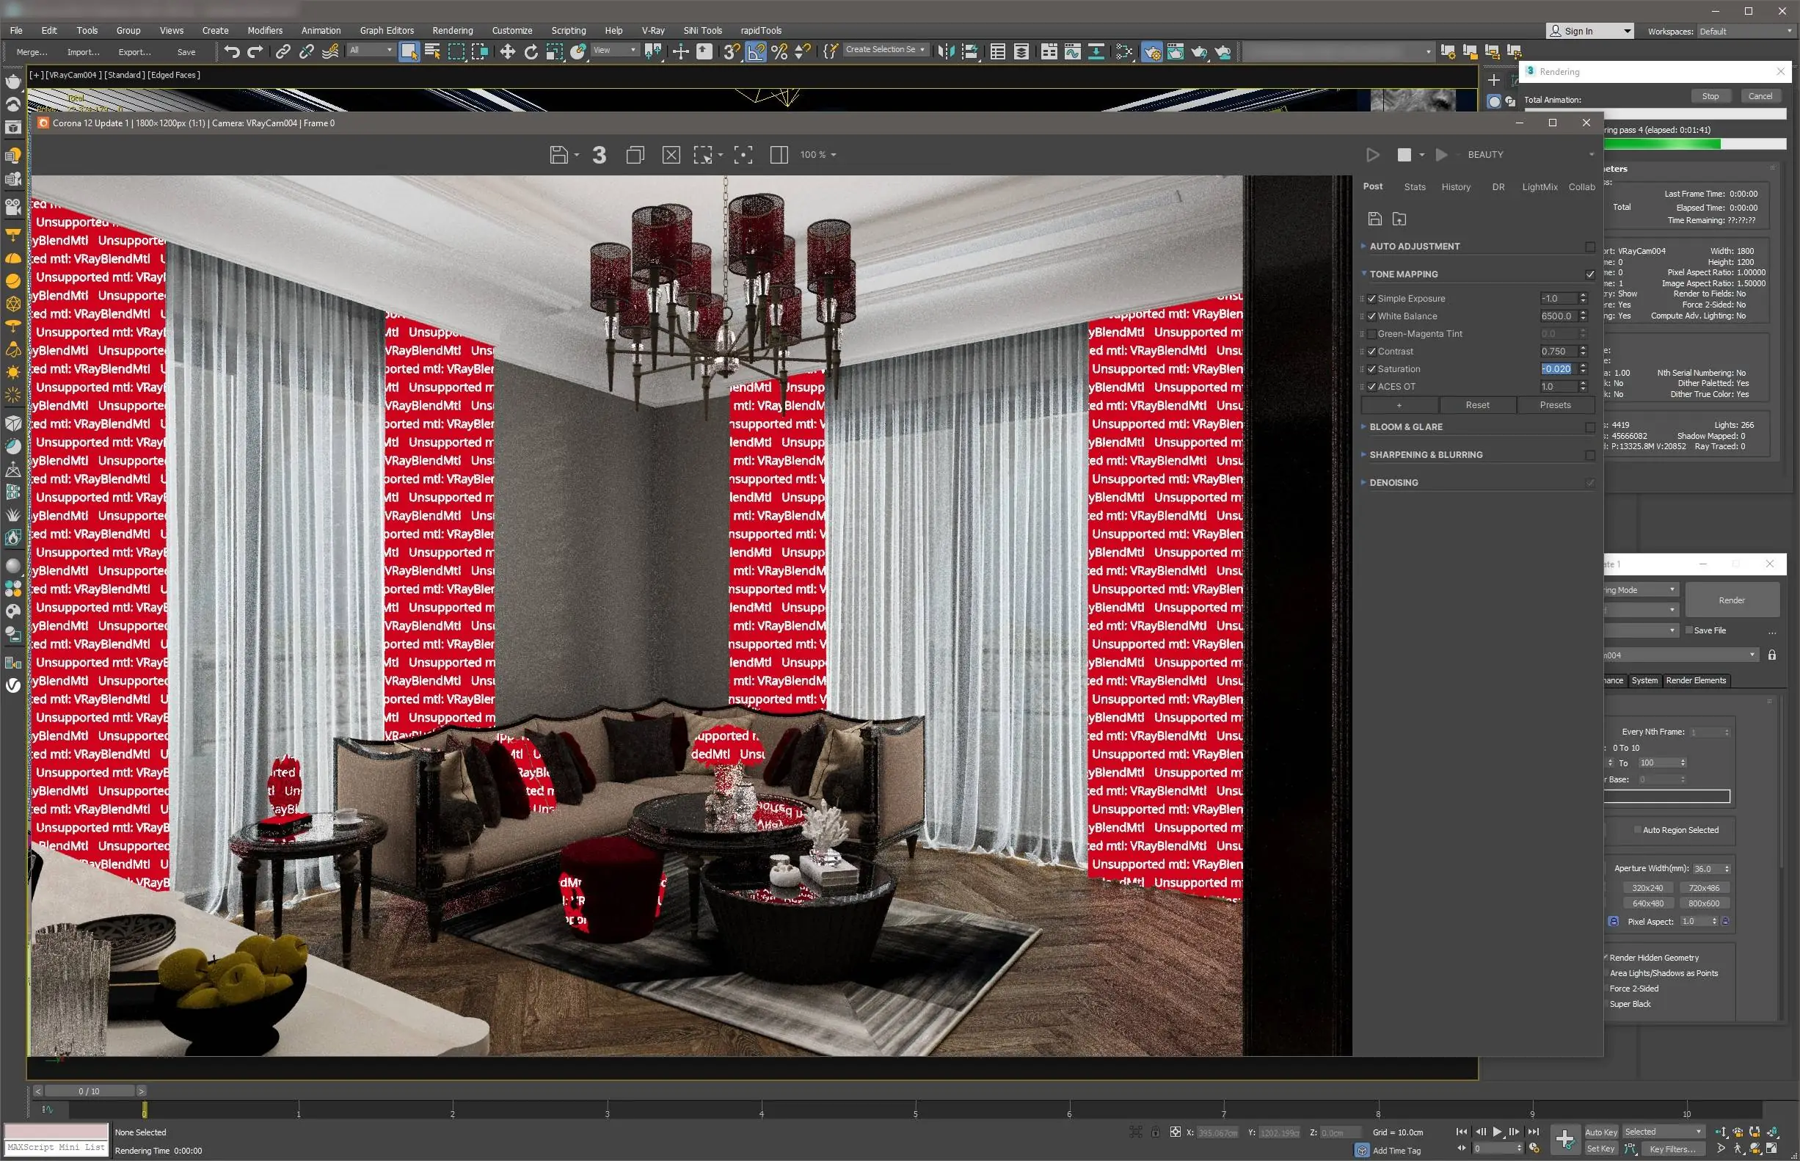Image resolution: width=1800 pixels, height=1161 pixels.
Task: Toggle the Green-Magenta Tint checkbox
Action: point(1372,334)
